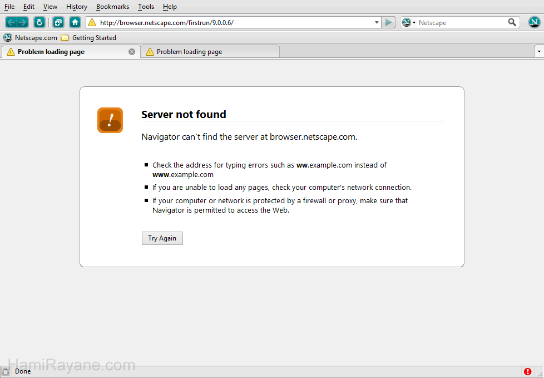Open the list all tabs dropdown
The image size is (544, 378).
coord(539,52)
